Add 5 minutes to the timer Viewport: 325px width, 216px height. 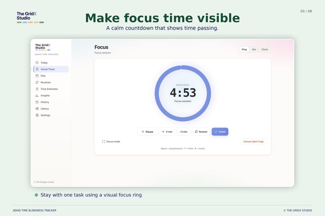pos(167,131)
